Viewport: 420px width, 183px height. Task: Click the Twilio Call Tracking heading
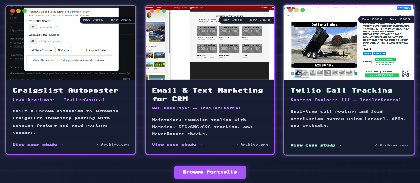pos(341,90)
